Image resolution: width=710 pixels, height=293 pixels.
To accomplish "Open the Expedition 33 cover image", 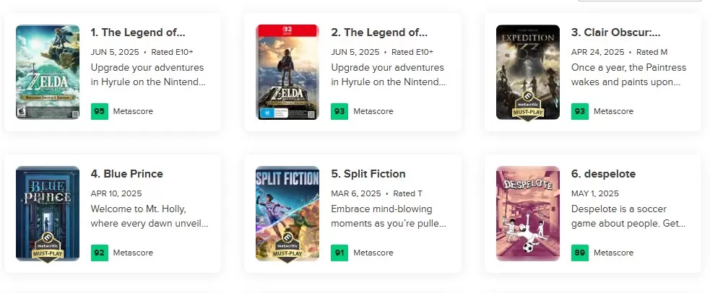I will coord(527,72).
